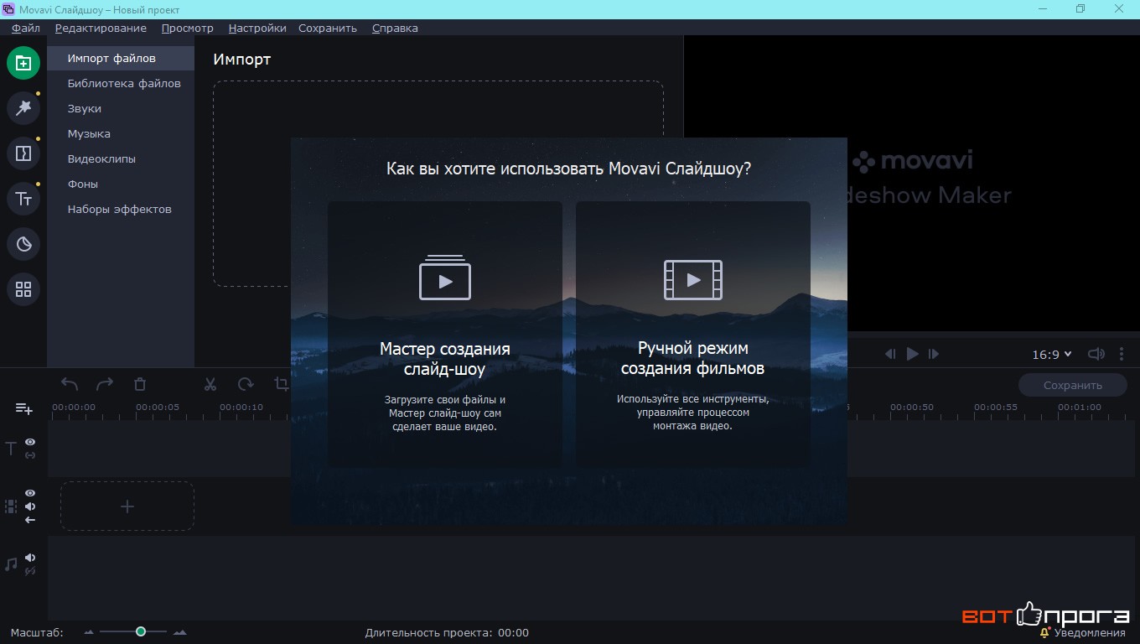Click the title track T icon

pos(11,449)
